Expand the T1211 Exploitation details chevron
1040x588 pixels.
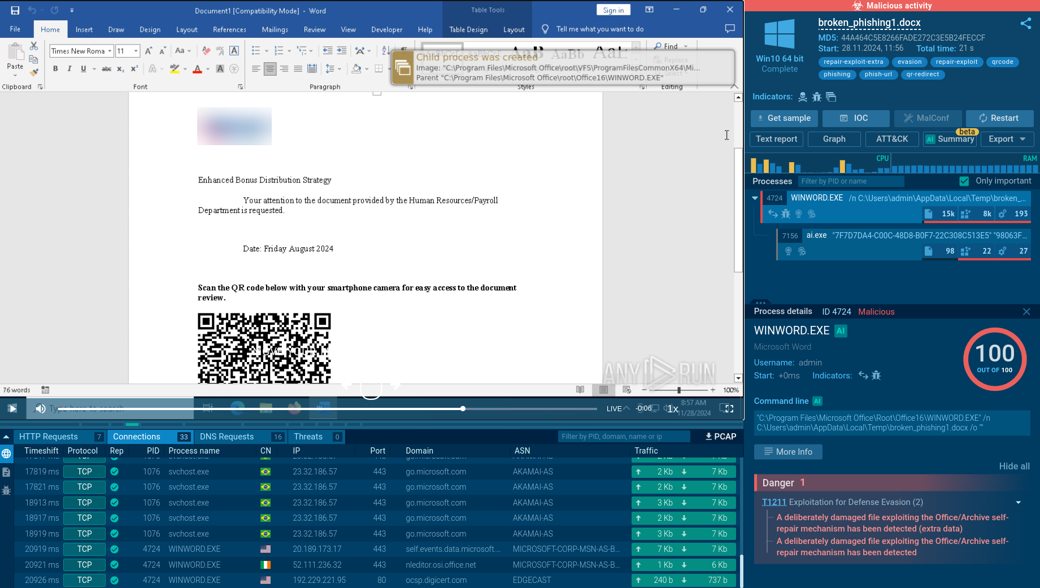1018,503
